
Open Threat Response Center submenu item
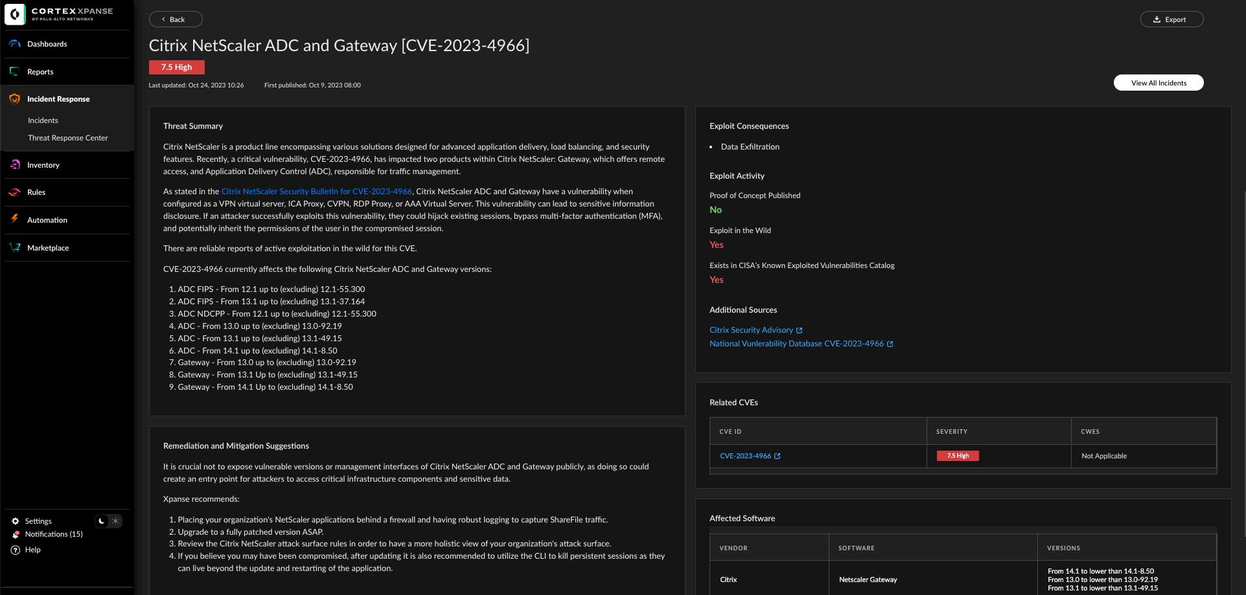68,138
